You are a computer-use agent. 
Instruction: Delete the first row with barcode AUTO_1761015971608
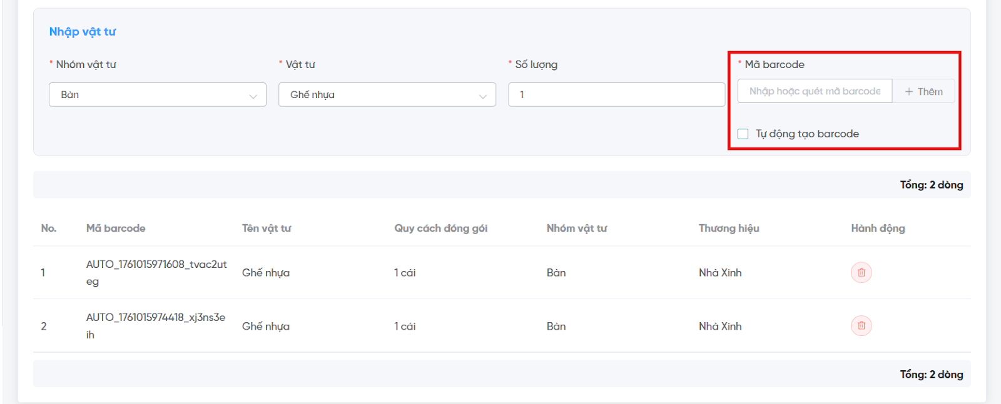click(x=861, y=272)
